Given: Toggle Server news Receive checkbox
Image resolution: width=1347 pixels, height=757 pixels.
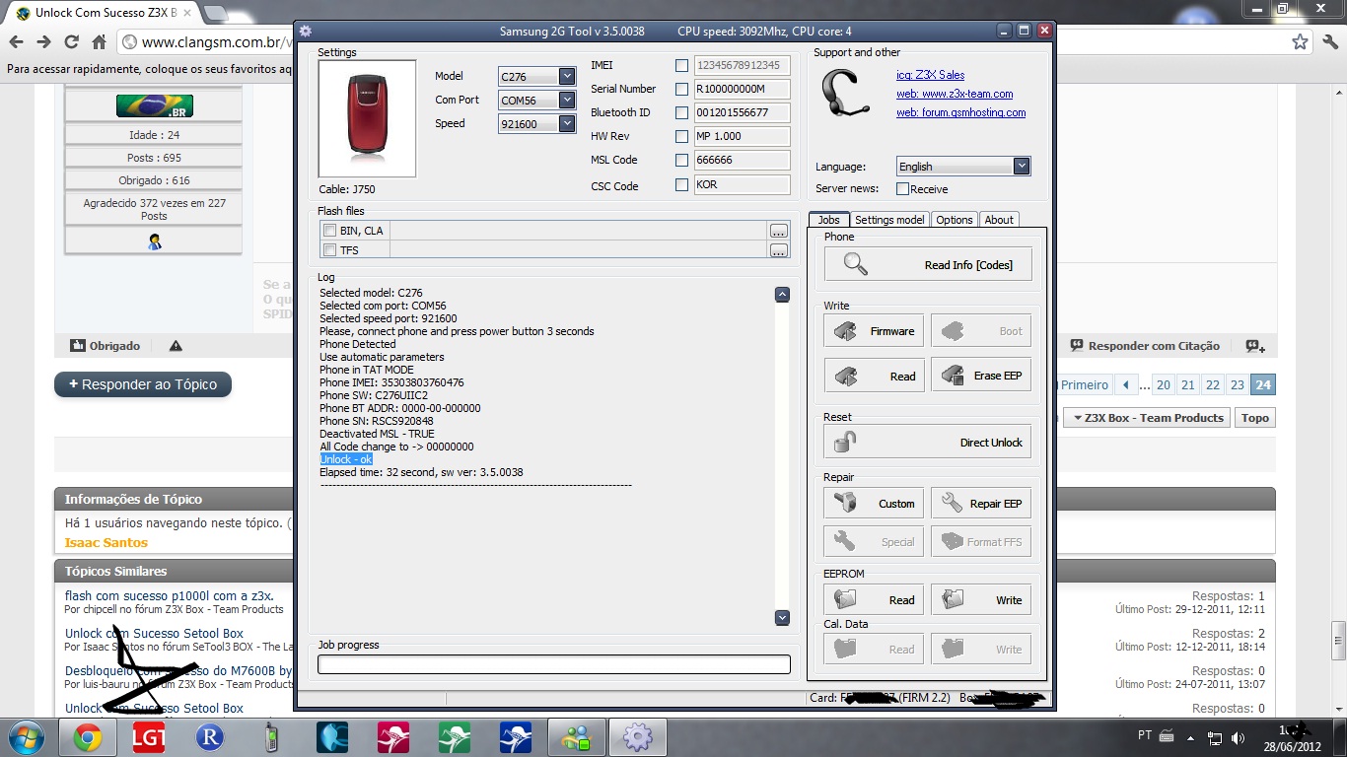Looking at the screenshot, I should (x=902, y=189).
